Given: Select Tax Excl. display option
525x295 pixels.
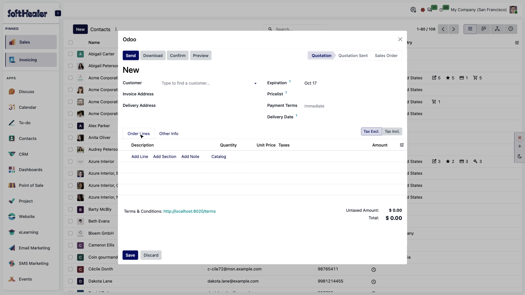Looking at the screenshot, I should pyautogui.click(x=371, y=131).
